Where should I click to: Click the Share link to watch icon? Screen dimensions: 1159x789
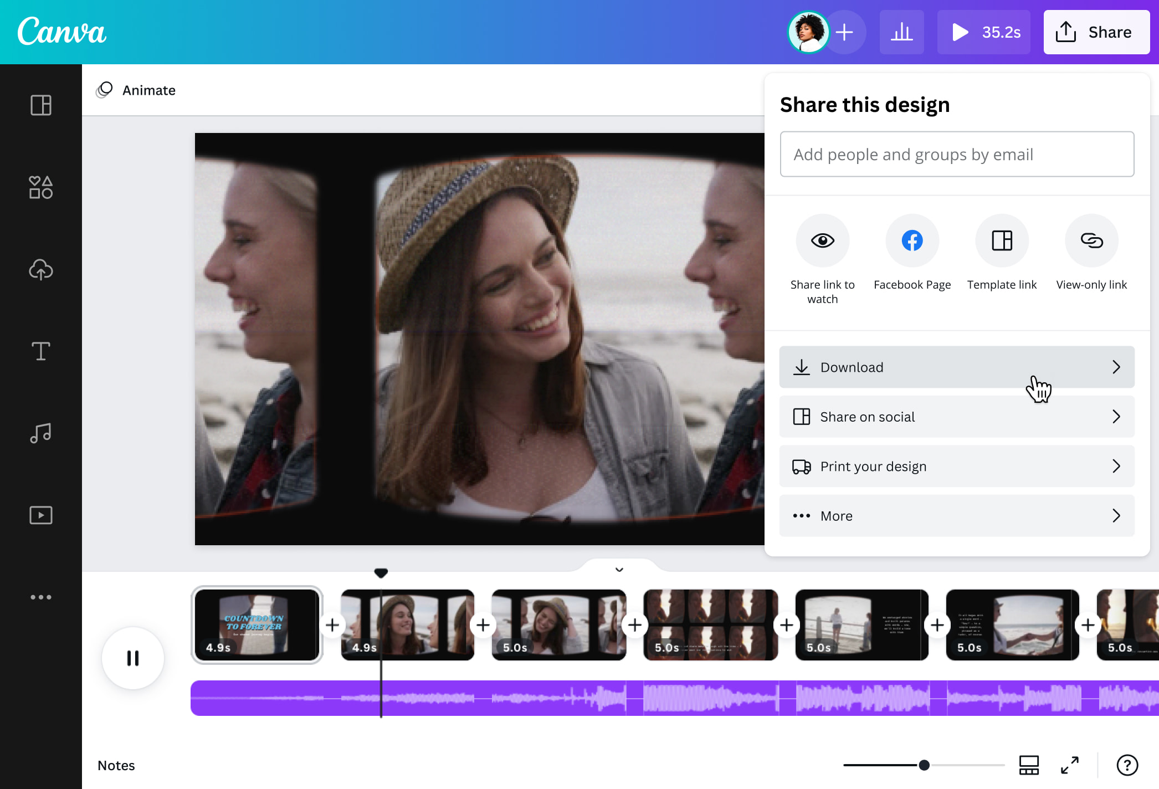pyautogui.click(x=823, y=240)
